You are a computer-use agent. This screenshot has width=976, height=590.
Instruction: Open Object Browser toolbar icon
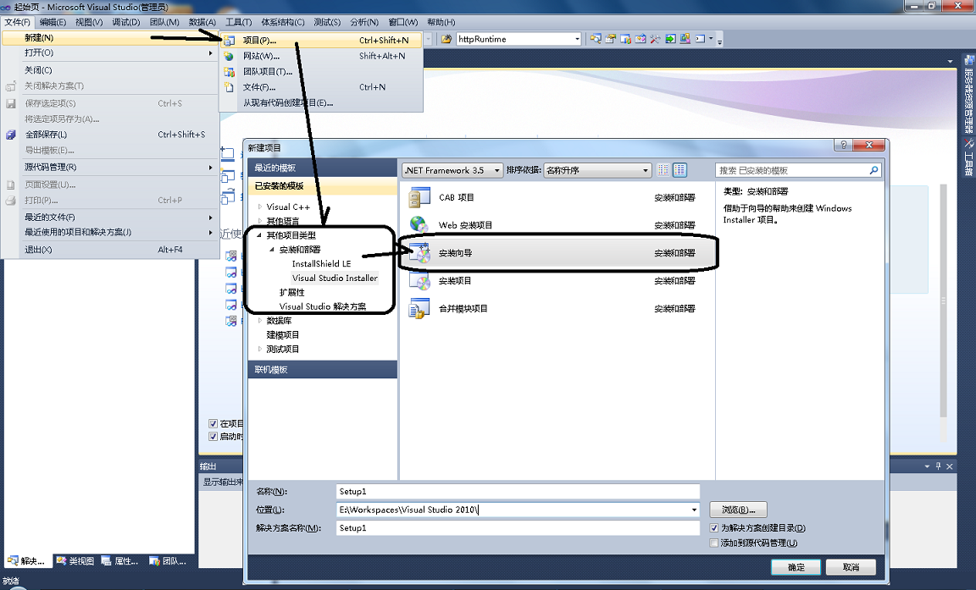pyautogui.click(x=640, y=39)
